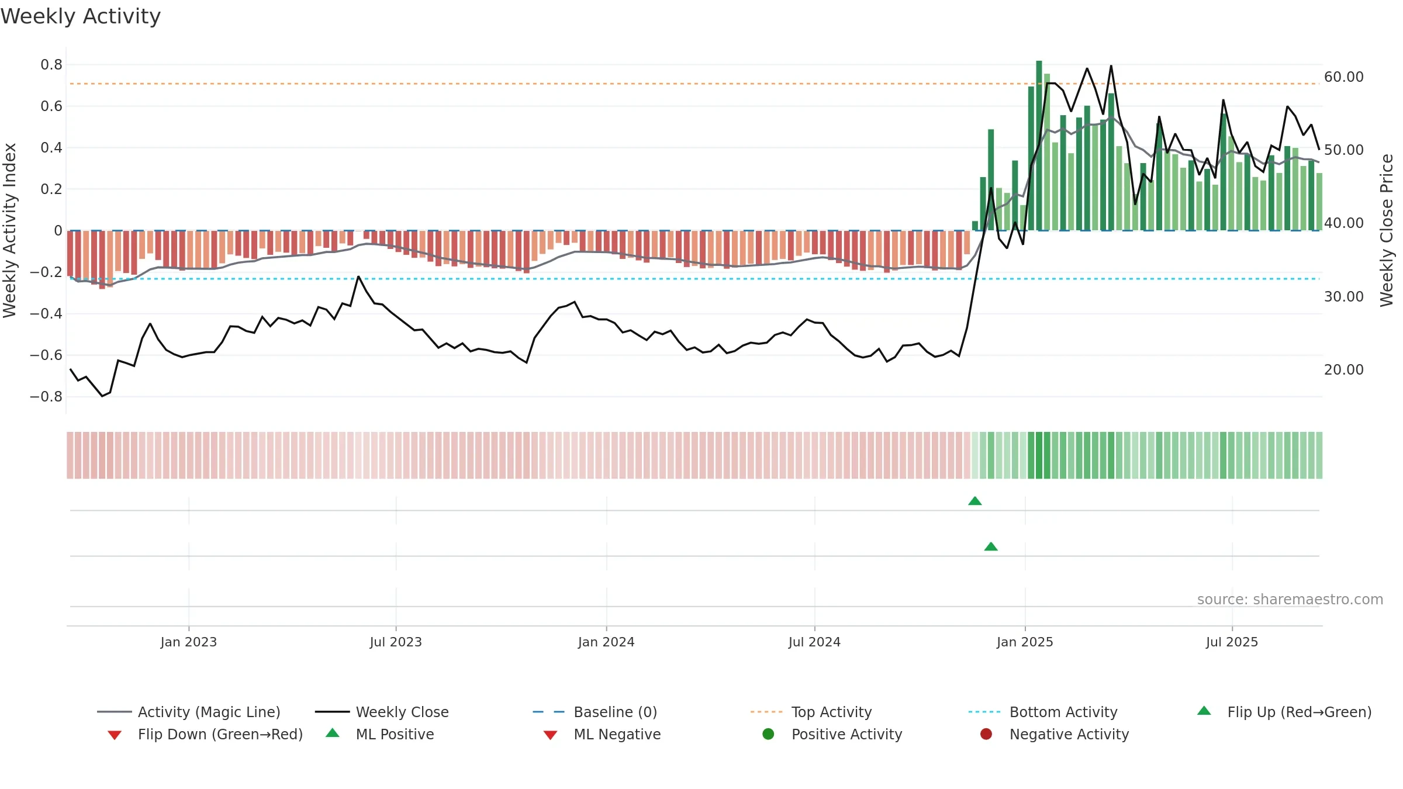Click the 60.00 price axis label
The width and height of the screenshot is (1403, 789).
[x=1344, y=77]
